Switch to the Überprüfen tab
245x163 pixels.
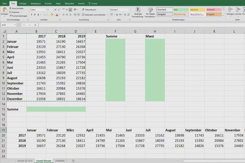(69, 3)
